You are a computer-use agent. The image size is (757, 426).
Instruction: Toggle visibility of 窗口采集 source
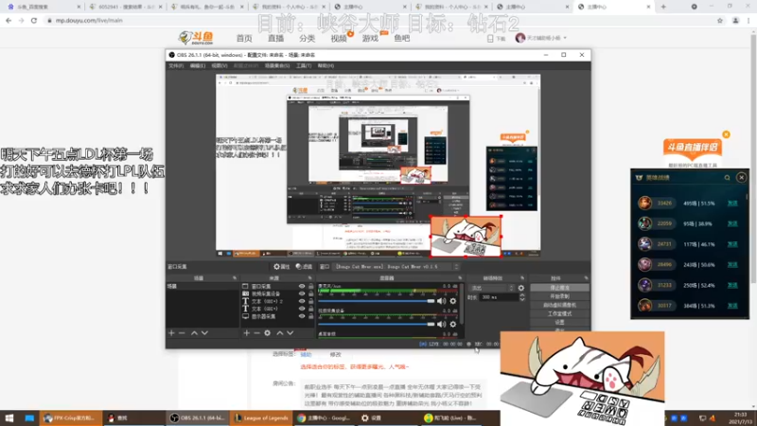click(x=302, y=287)
